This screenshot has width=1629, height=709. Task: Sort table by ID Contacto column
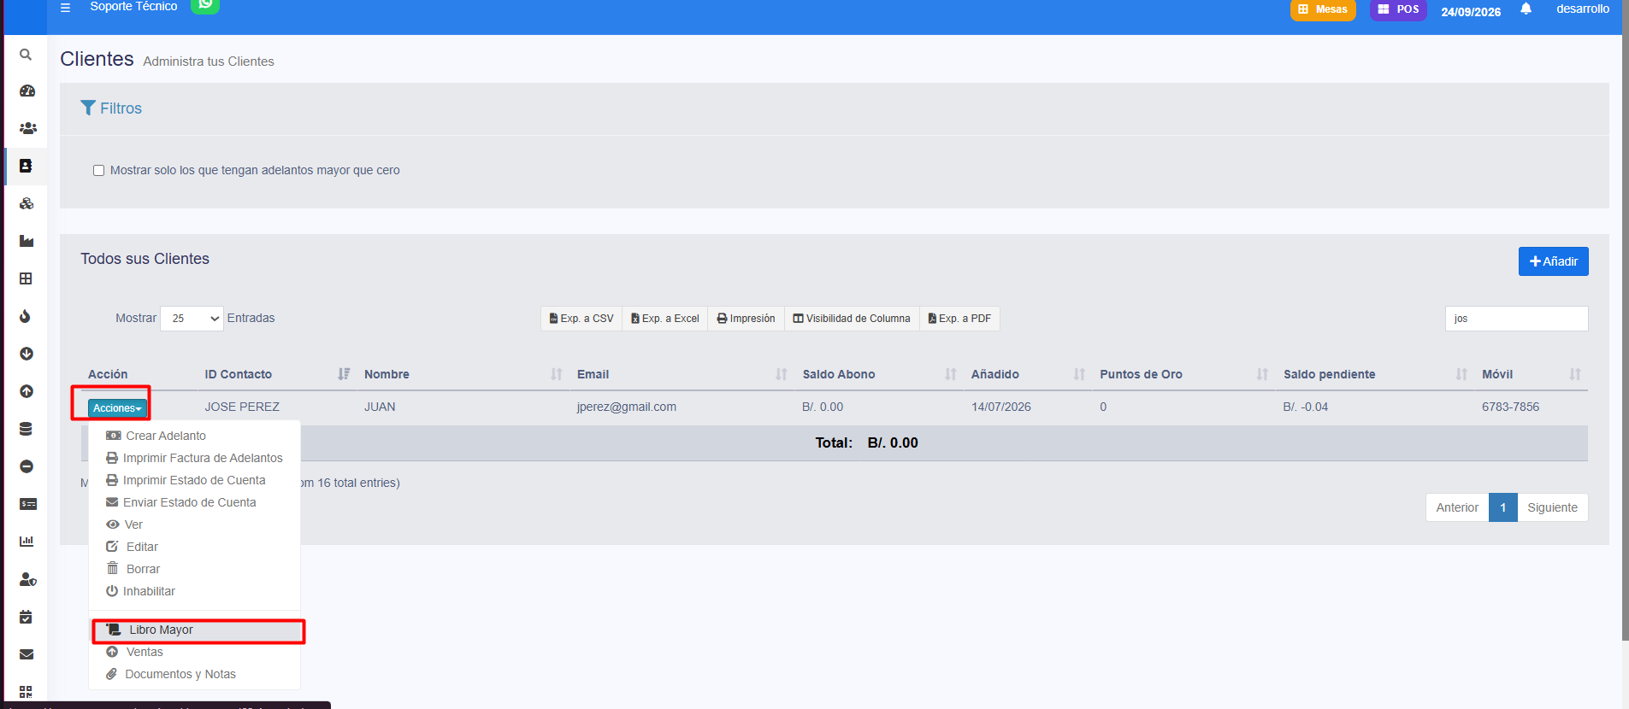[x=277, y=374]
